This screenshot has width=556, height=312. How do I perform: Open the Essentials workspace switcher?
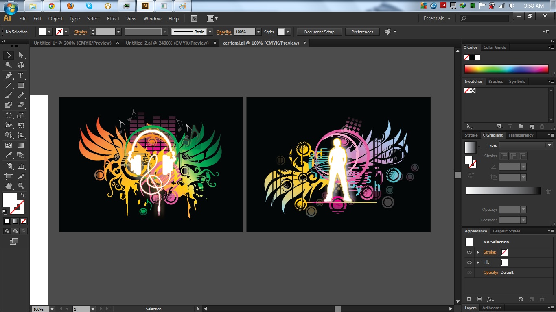437,18
